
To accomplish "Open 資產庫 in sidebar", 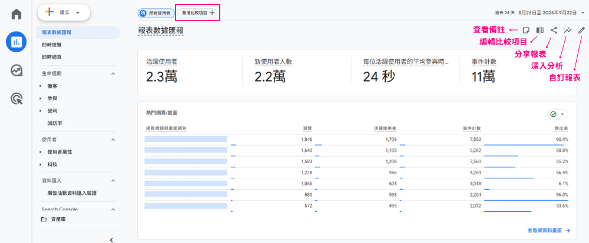I will [x=58, y=220].
